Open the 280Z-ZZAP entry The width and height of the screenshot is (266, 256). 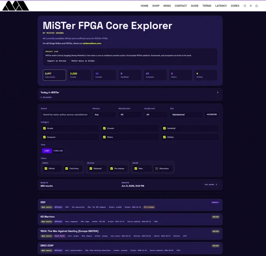pos(130,248)
